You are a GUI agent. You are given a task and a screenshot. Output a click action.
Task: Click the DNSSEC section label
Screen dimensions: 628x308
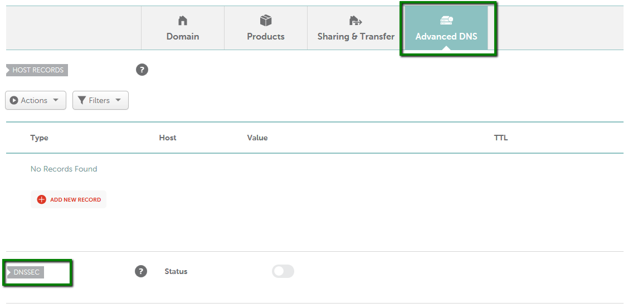(x=26, y=272)
